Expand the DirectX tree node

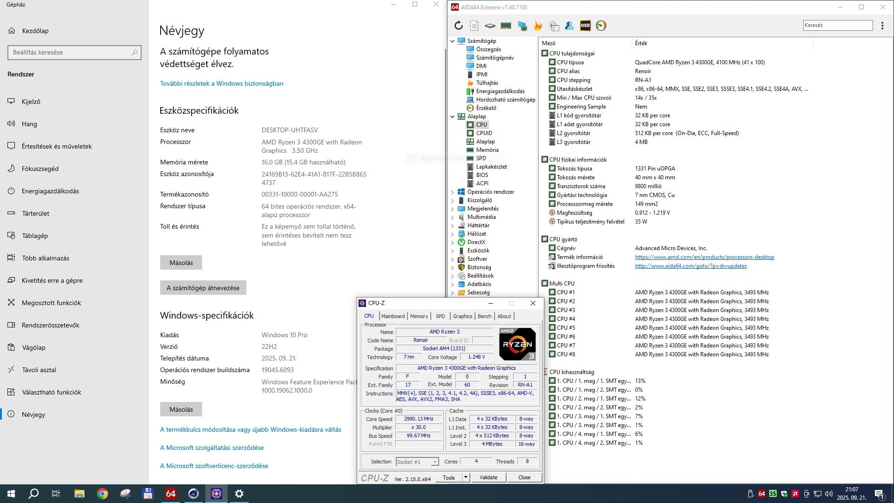tap(452, 242)
